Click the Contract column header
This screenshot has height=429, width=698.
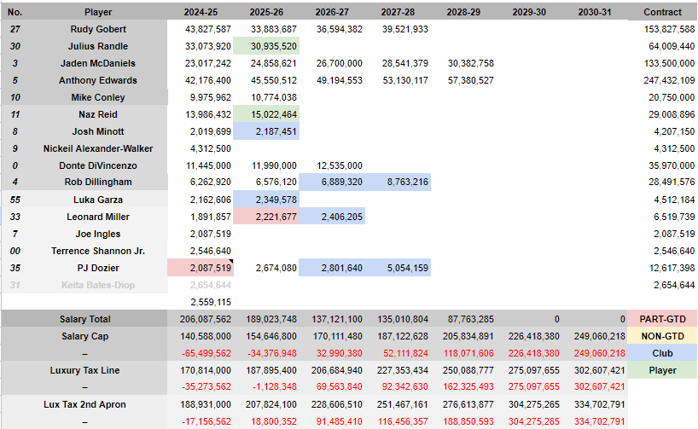coord(662,12)
